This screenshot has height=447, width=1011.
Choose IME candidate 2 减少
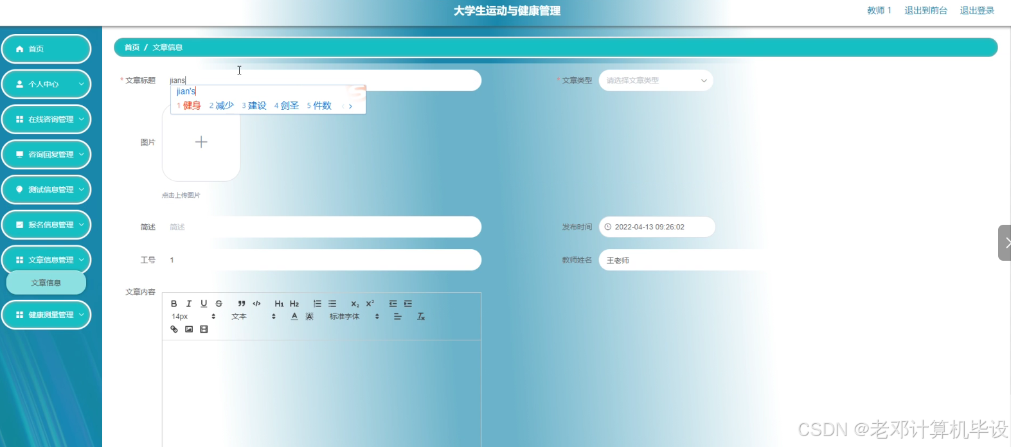[x=222, y=105]
